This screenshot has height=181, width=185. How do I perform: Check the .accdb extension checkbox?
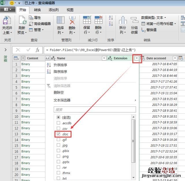click(58, 123)
